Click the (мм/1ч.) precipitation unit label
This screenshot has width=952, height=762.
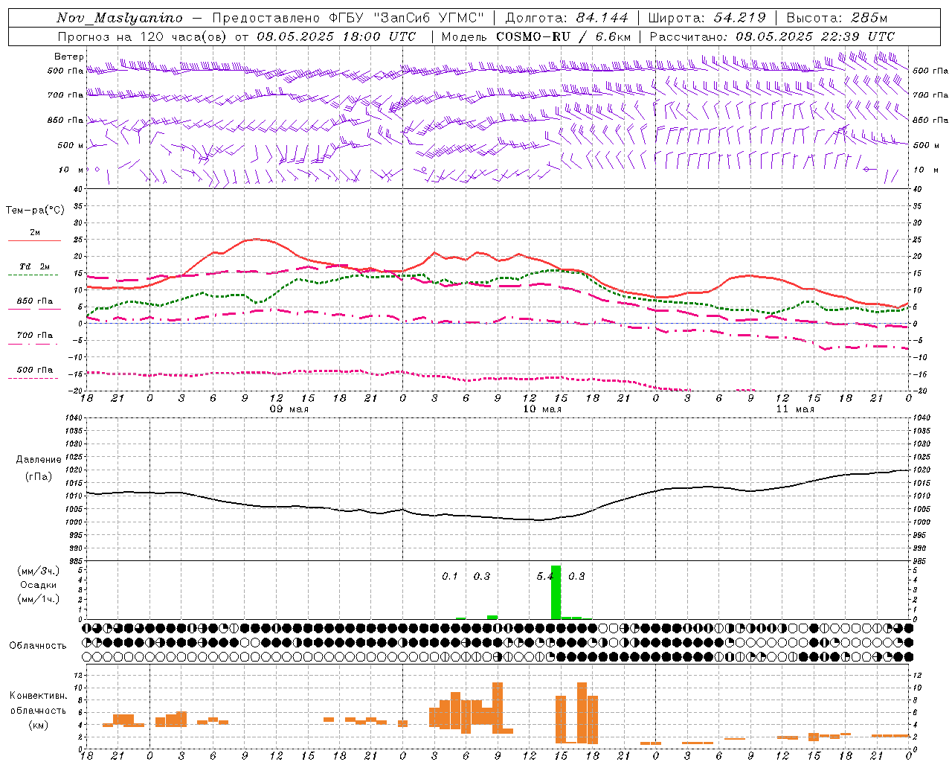click(39, 599)
